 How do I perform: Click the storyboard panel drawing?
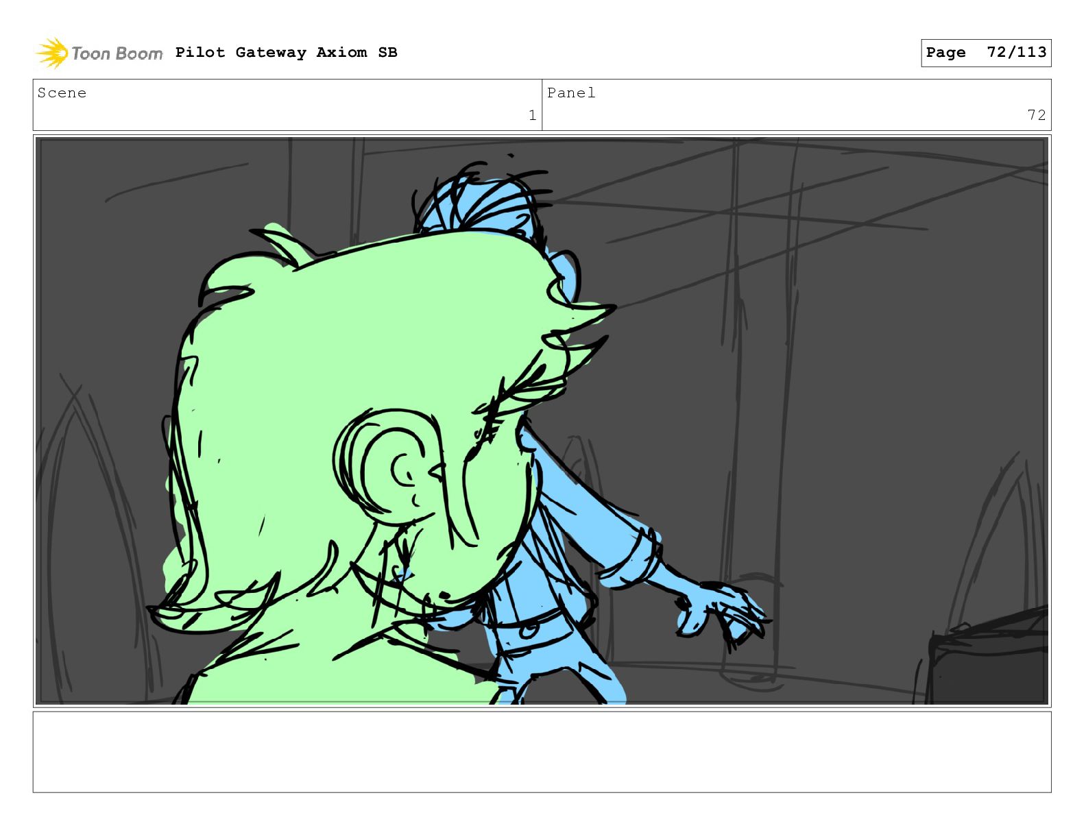542,421
